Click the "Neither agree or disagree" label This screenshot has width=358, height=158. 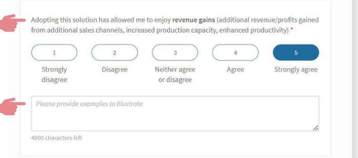tap(175, 75)
